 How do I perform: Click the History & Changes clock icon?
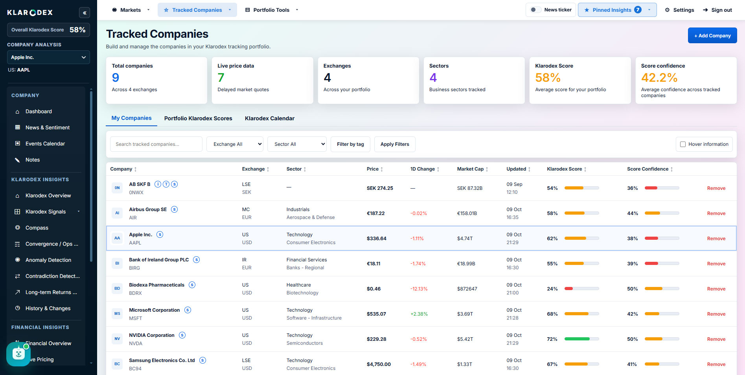tap(17, 308)
